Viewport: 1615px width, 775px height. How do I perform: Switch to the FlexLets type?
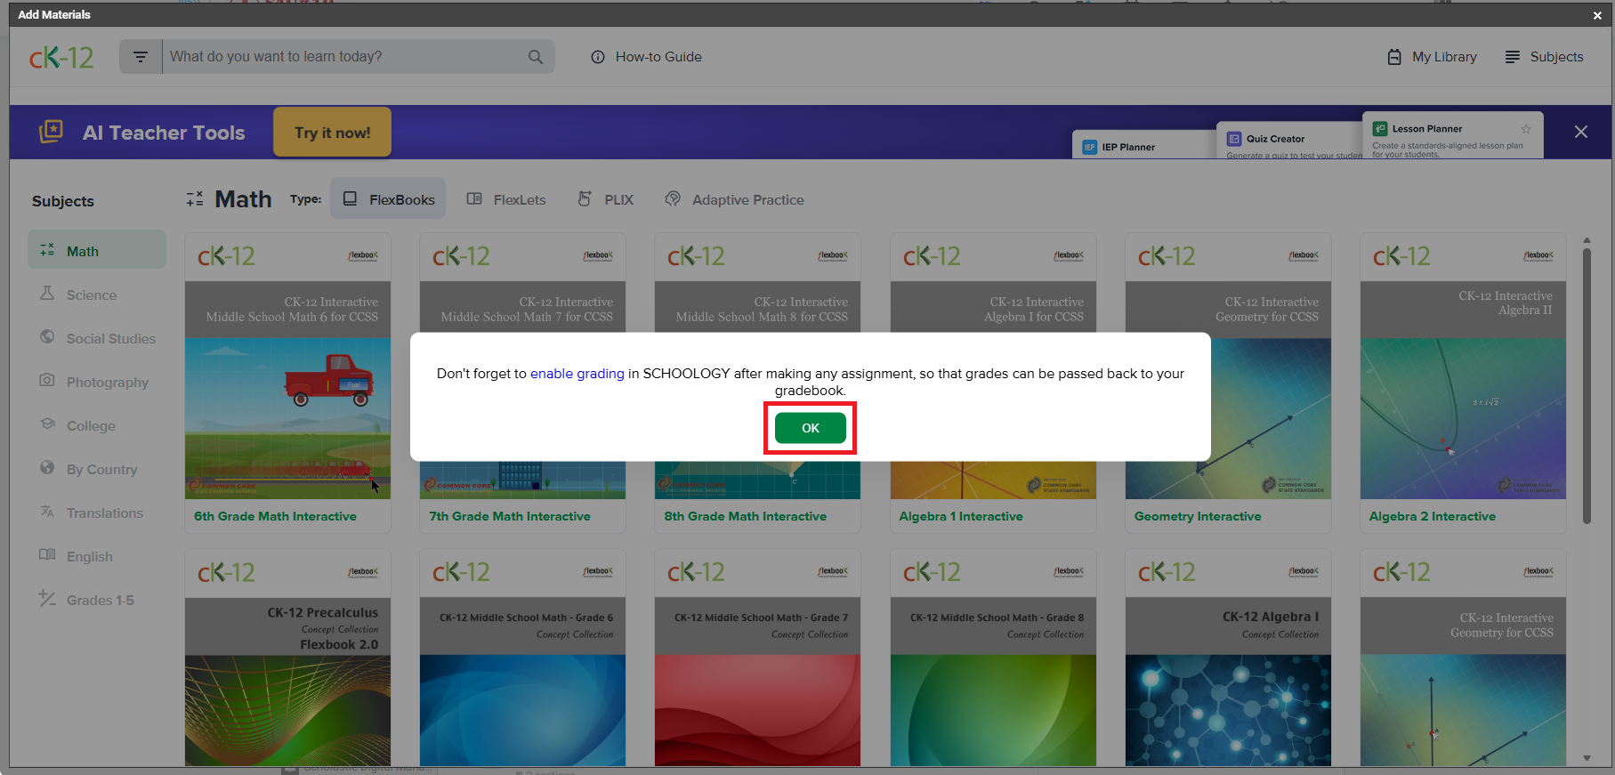tap(507, 199)
